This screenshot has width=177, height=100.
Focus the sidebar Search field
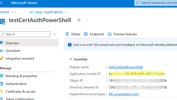[x=25, y=34]
